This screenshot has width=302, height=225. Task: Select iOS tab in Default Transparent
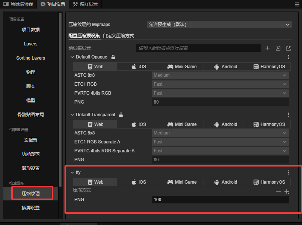coord(138,124)
